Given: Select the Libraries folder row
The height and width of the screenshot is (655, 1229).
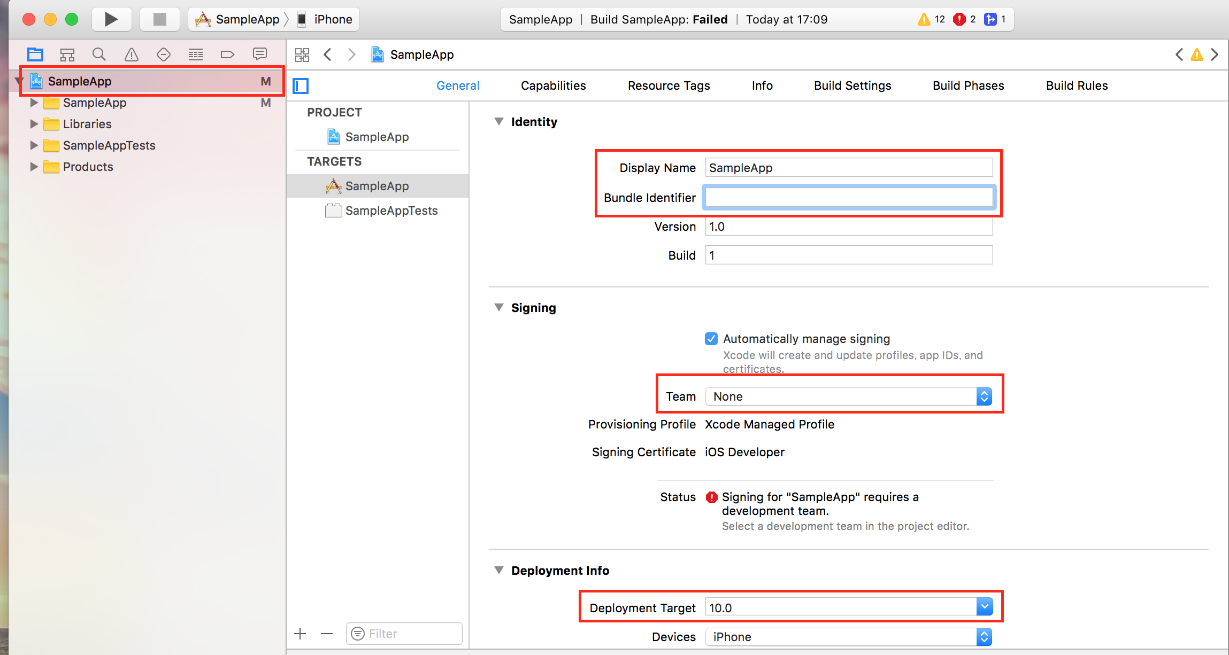Looking at the screenshot, I should (x=147, y=124).
